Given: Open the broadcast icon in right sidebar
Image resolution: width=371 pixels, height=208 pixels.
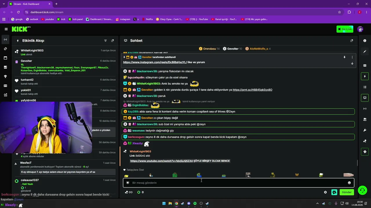Looking at the screenshot, I should pos(365,109).
